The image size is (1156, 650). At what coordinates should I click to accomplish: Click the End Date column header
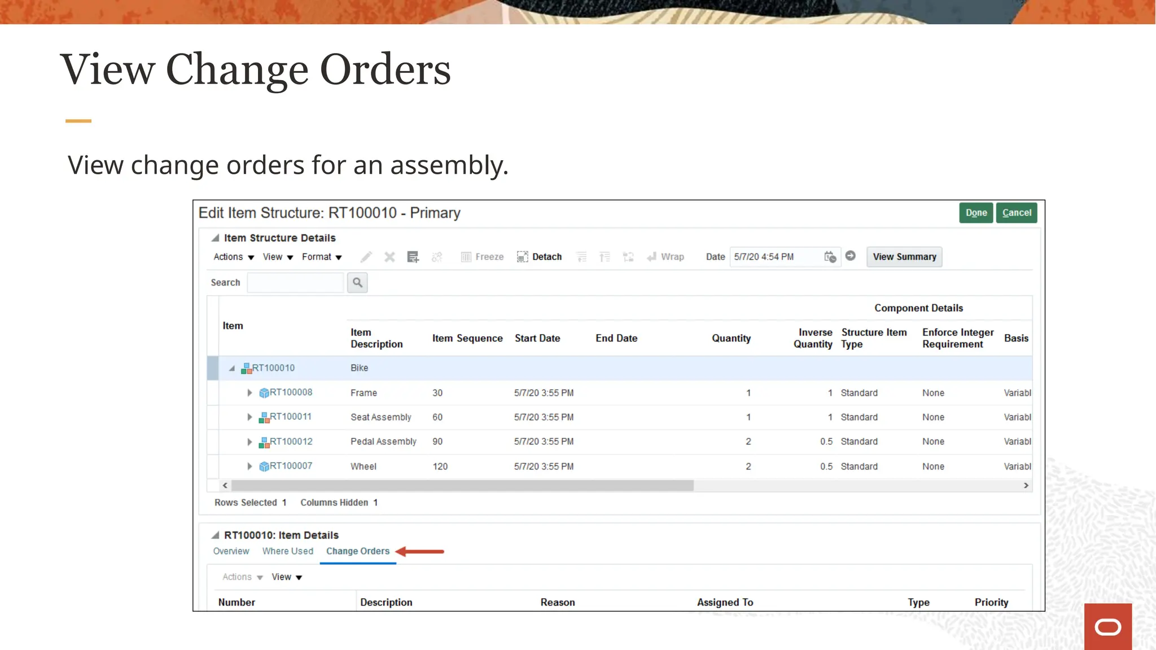point(616,338)
